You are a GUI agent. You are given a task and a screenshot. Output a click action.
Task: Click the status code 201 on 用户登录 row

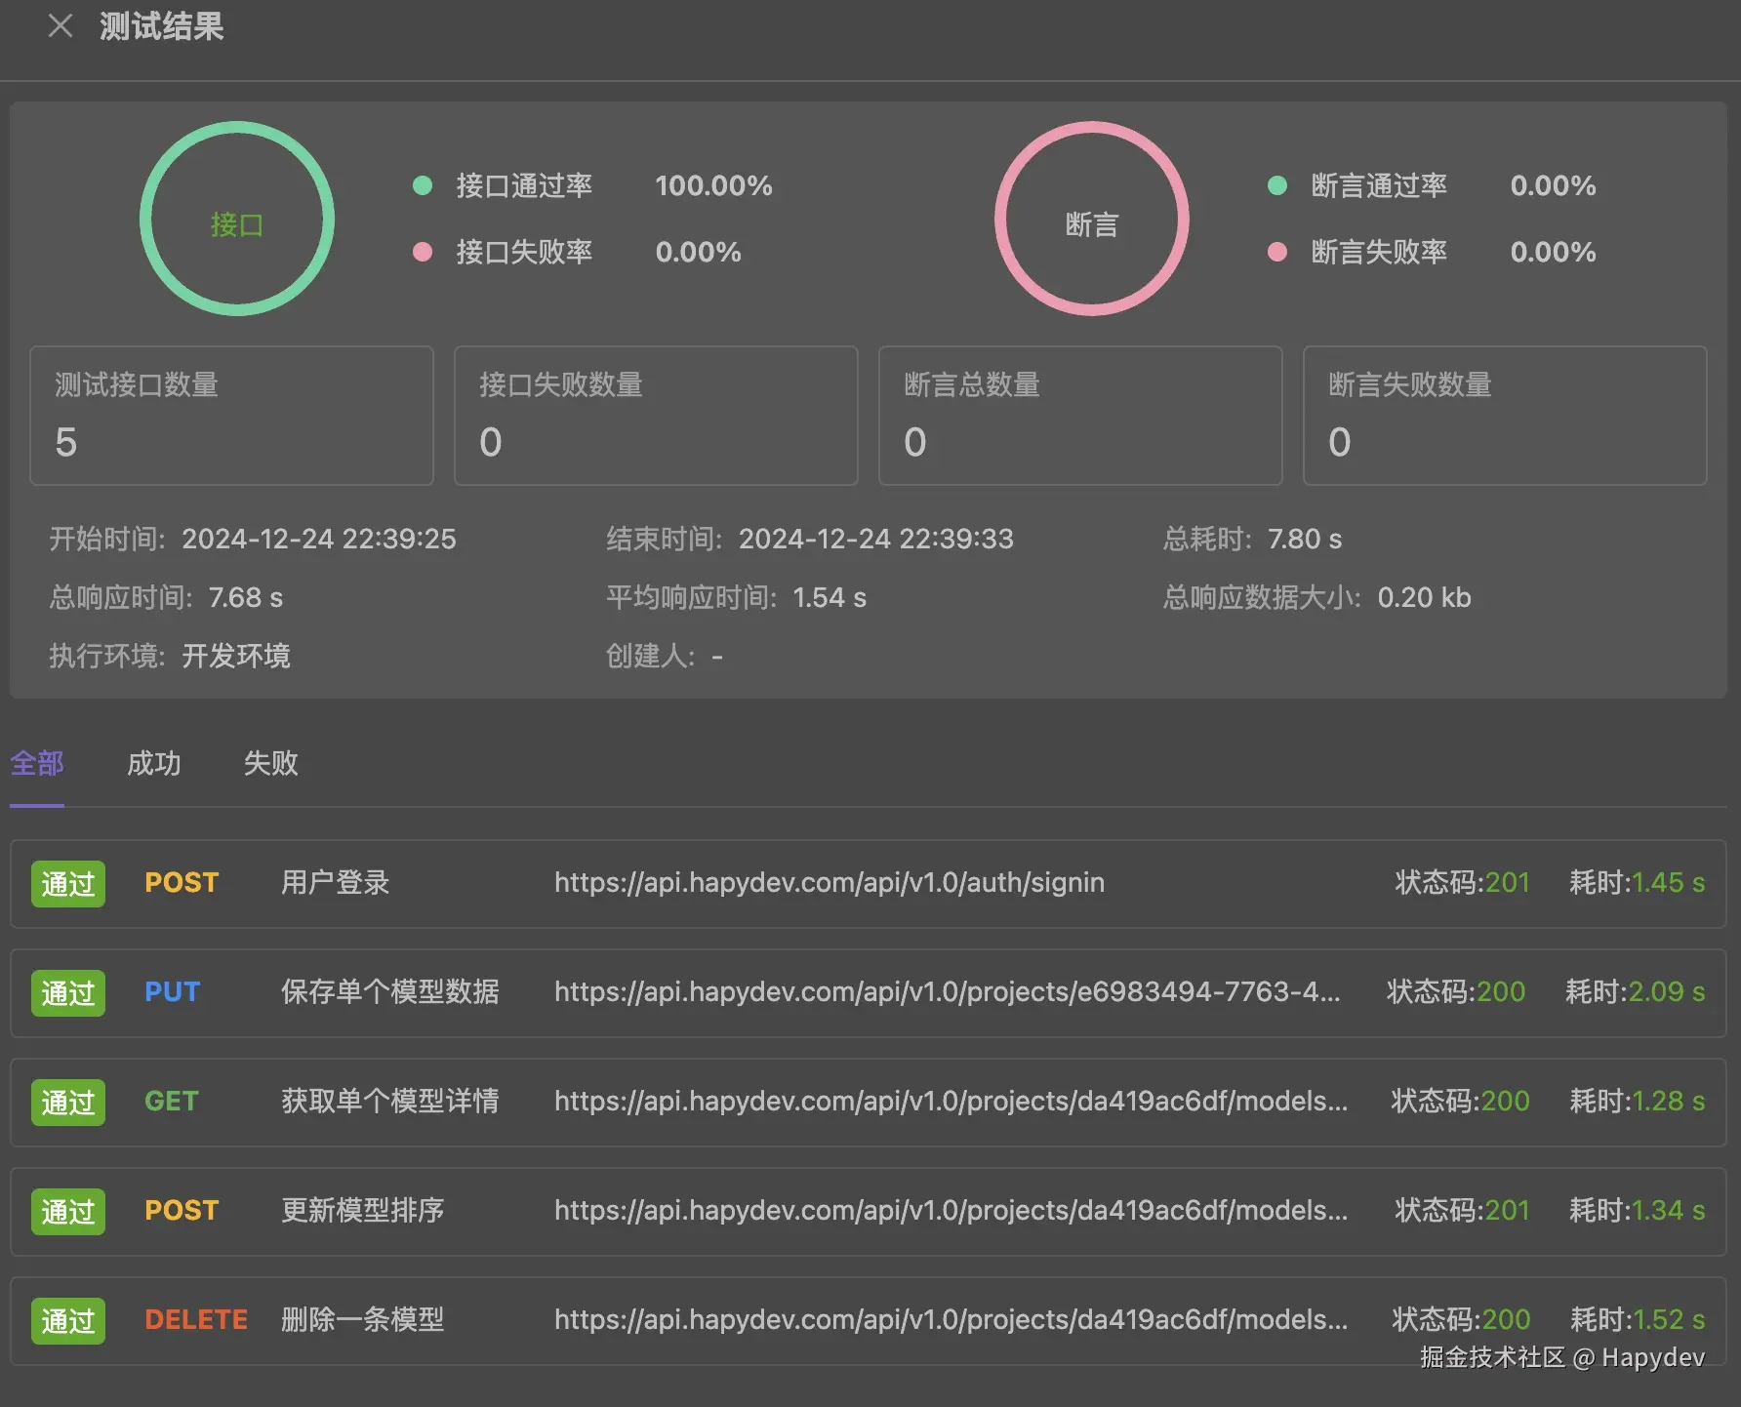pyautogui.click(x=1509, y=883)
